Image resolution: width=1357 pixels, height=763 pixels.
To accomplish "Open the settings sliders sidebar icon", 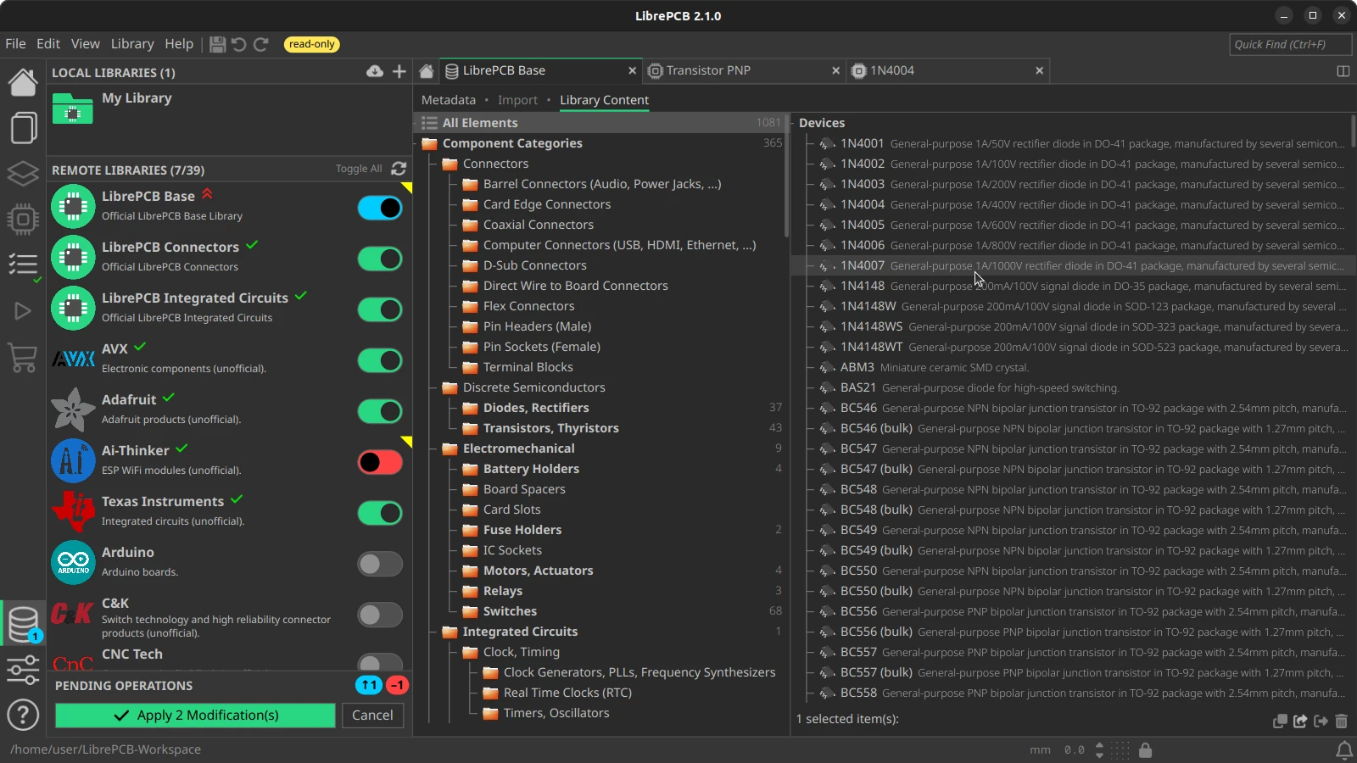I will point(23,670).
